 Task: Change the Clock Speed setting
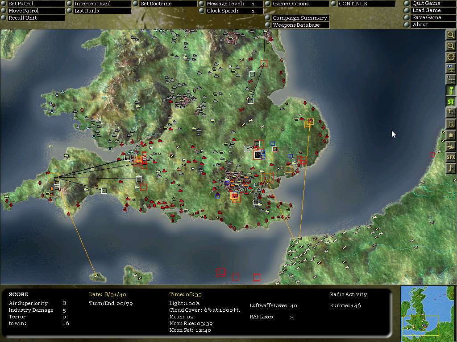(231, 11)
